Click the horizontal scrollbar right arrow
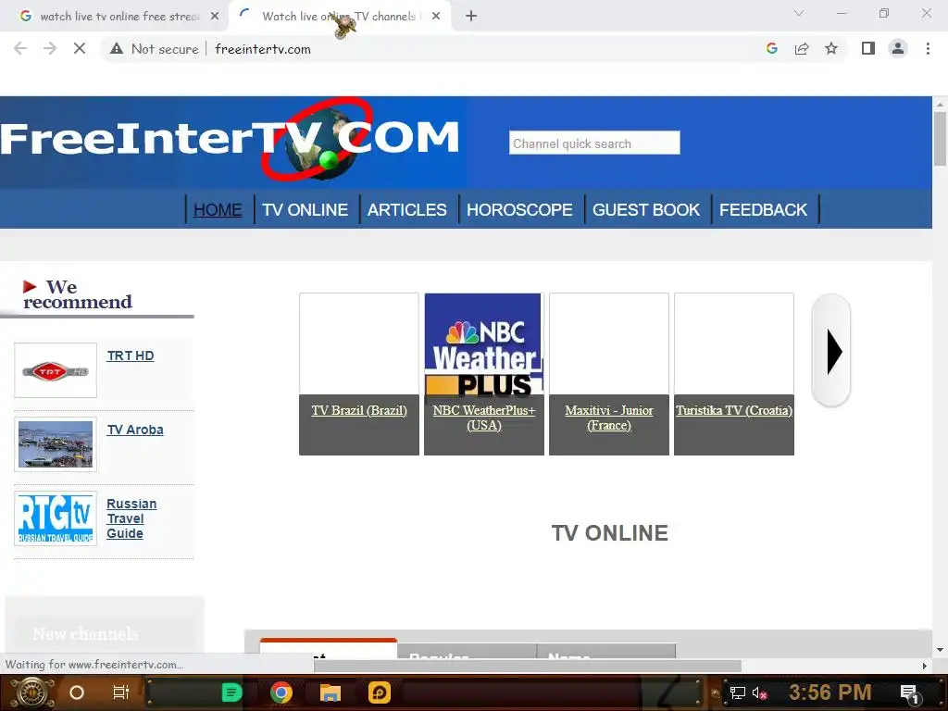The height and width of the screenshot is (711, 948). click(x=925, y=666)
